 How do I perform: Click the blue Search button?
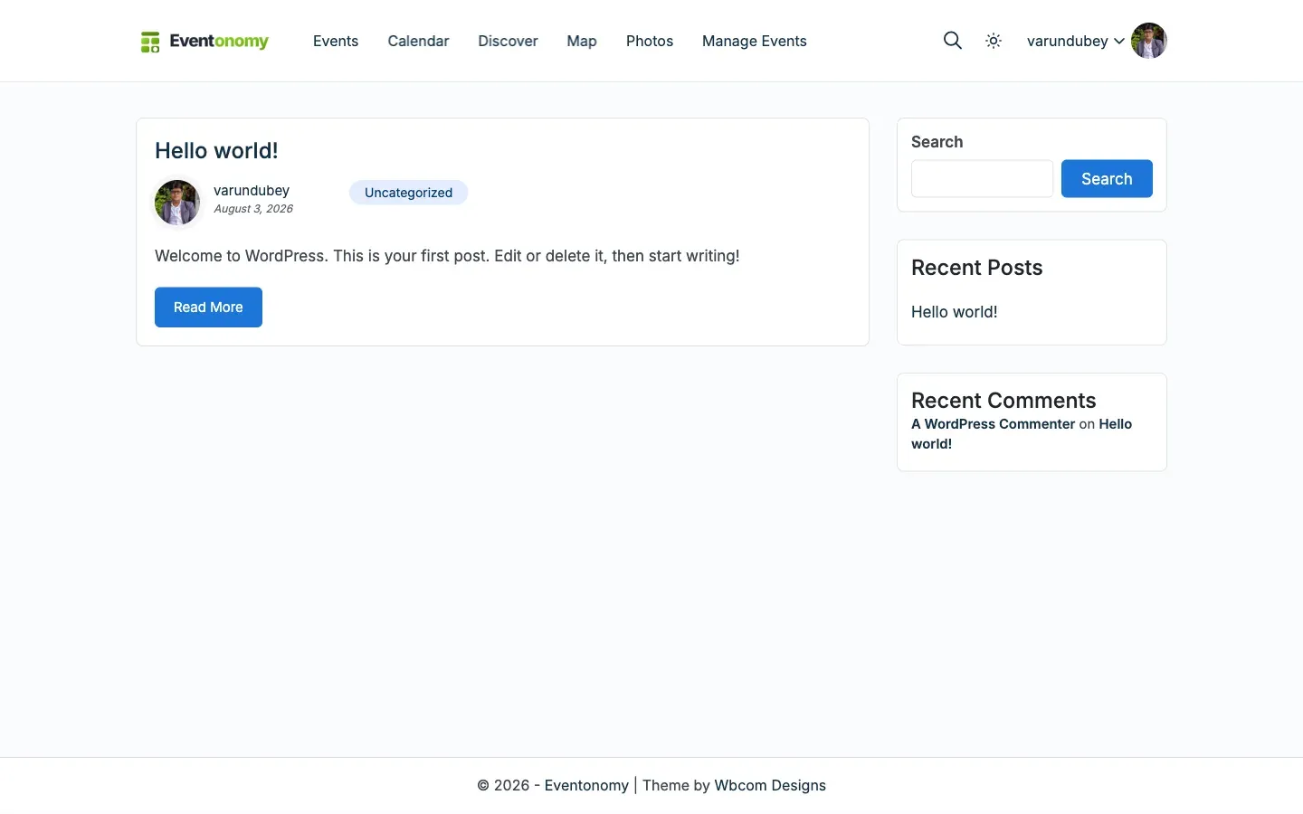pos(1107,178)
